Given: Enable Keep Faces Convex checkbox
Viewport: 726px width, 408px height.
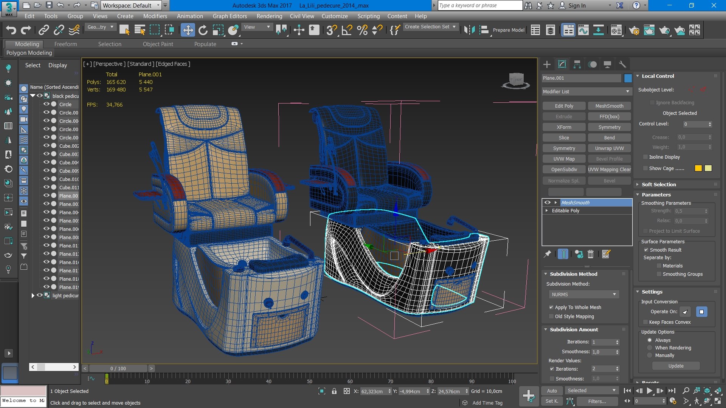Looking at the screenshot, I should (645, 322).
